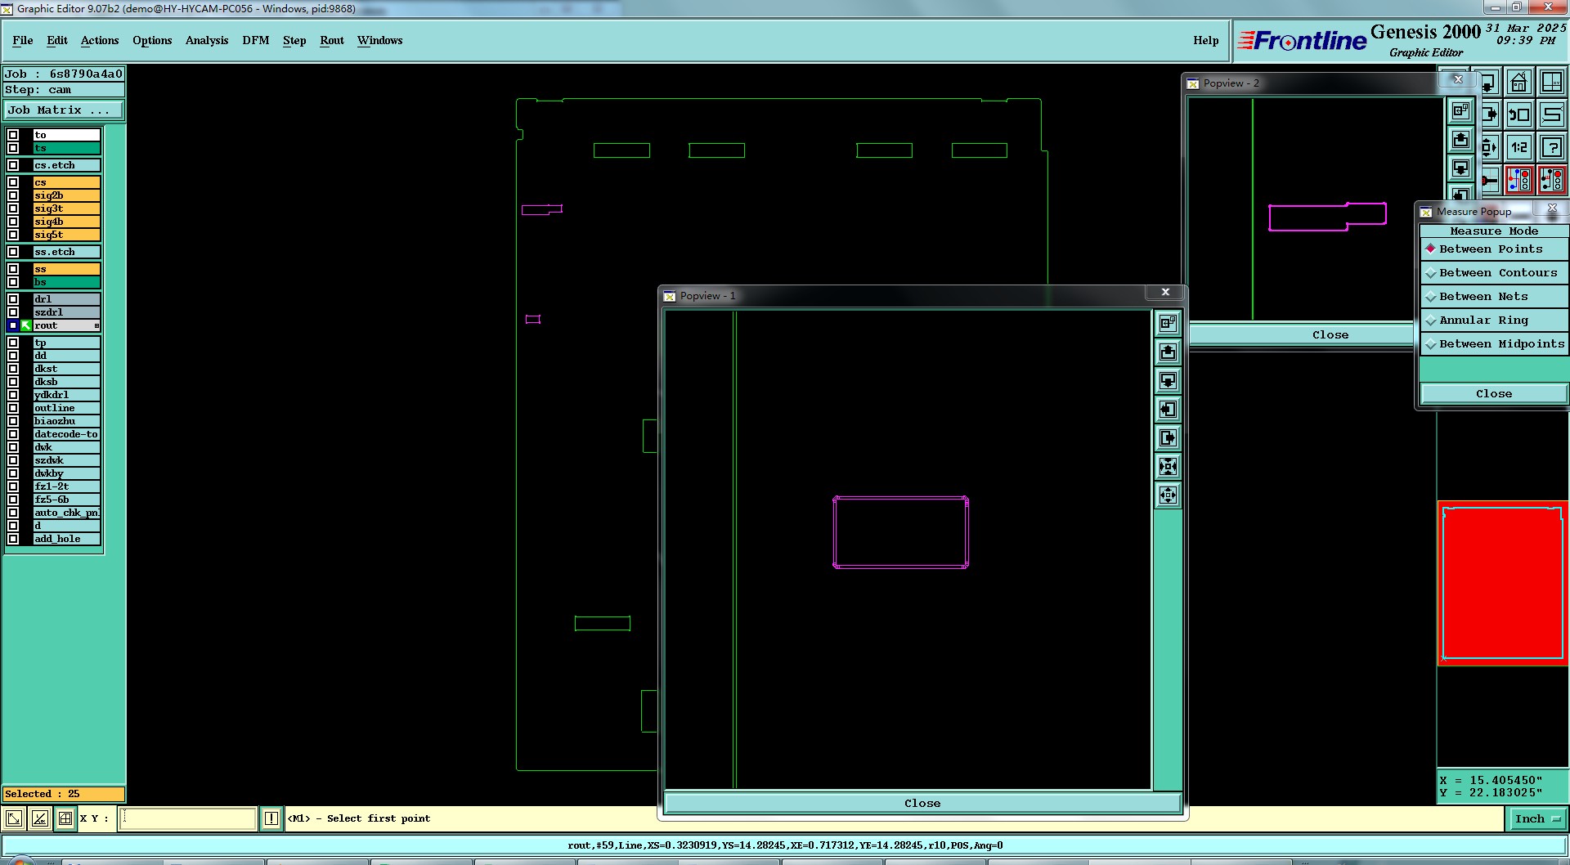Open the Help menu
This screenshot has width=1570, height=865.
[x=1205, y=40]
